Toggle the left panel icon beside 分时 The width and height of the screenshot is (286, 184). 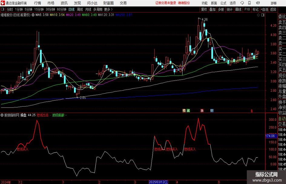(2, 9)
